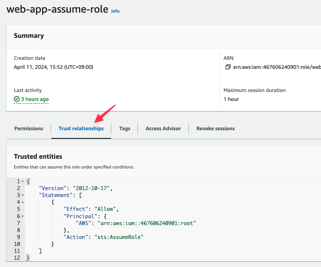Open the Tags tab

click(125, 129)
